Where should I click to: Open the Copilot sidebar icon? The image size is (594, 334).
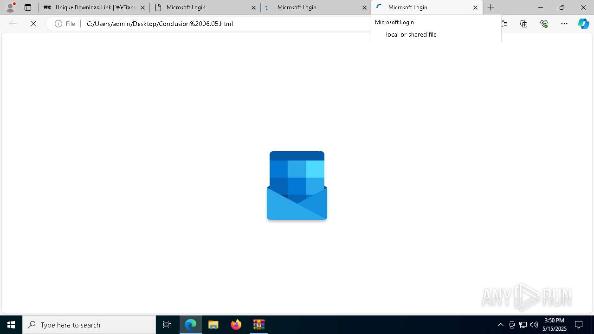tap(583, 24)
